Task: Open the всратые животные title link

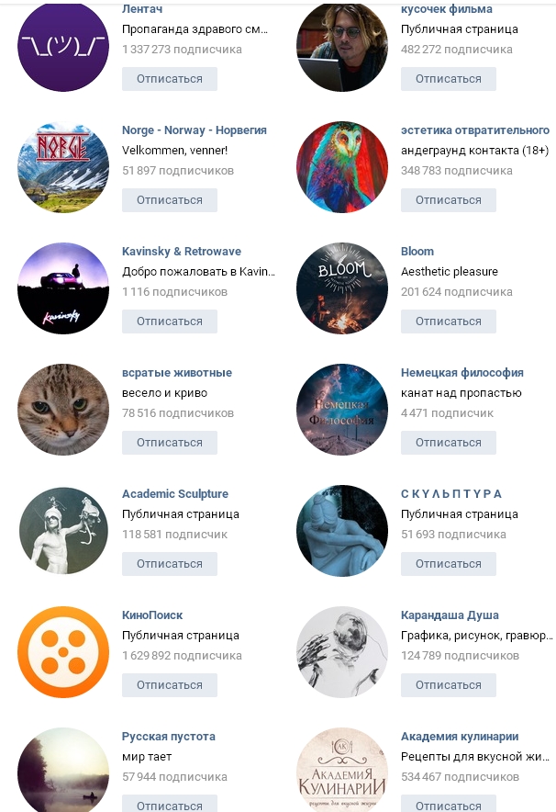Action: pyautogui.click(x=177, y=372)
